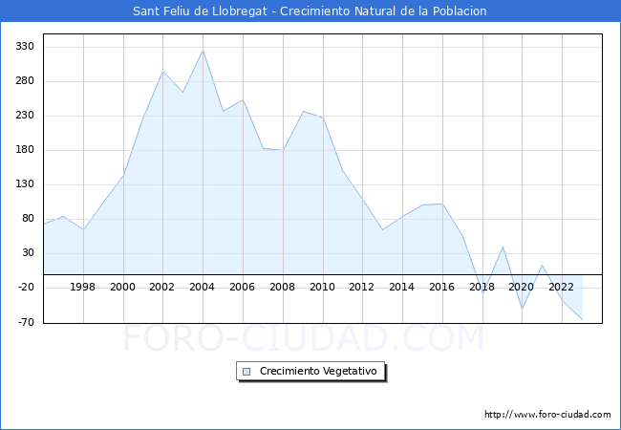Click the 2020 negative dip data point
This screenshot has height=430, width=621.
(522, 309)
